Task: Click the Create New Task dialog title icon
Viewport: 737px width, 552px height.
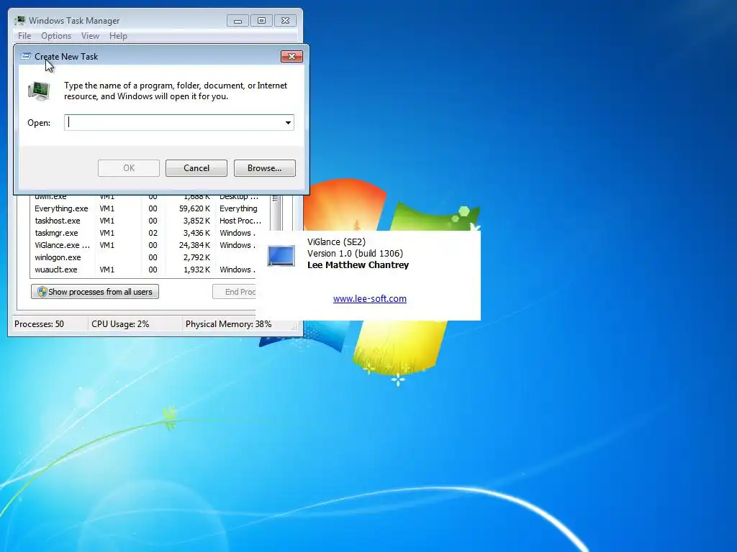Action: 26,56
